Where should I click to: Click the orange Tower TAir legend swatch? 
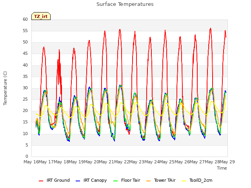148,181
